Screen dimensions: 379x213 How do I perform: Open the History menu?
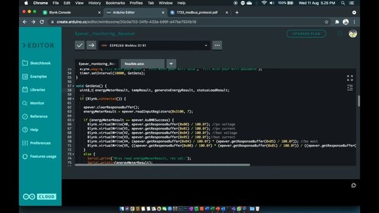point(95,3)
